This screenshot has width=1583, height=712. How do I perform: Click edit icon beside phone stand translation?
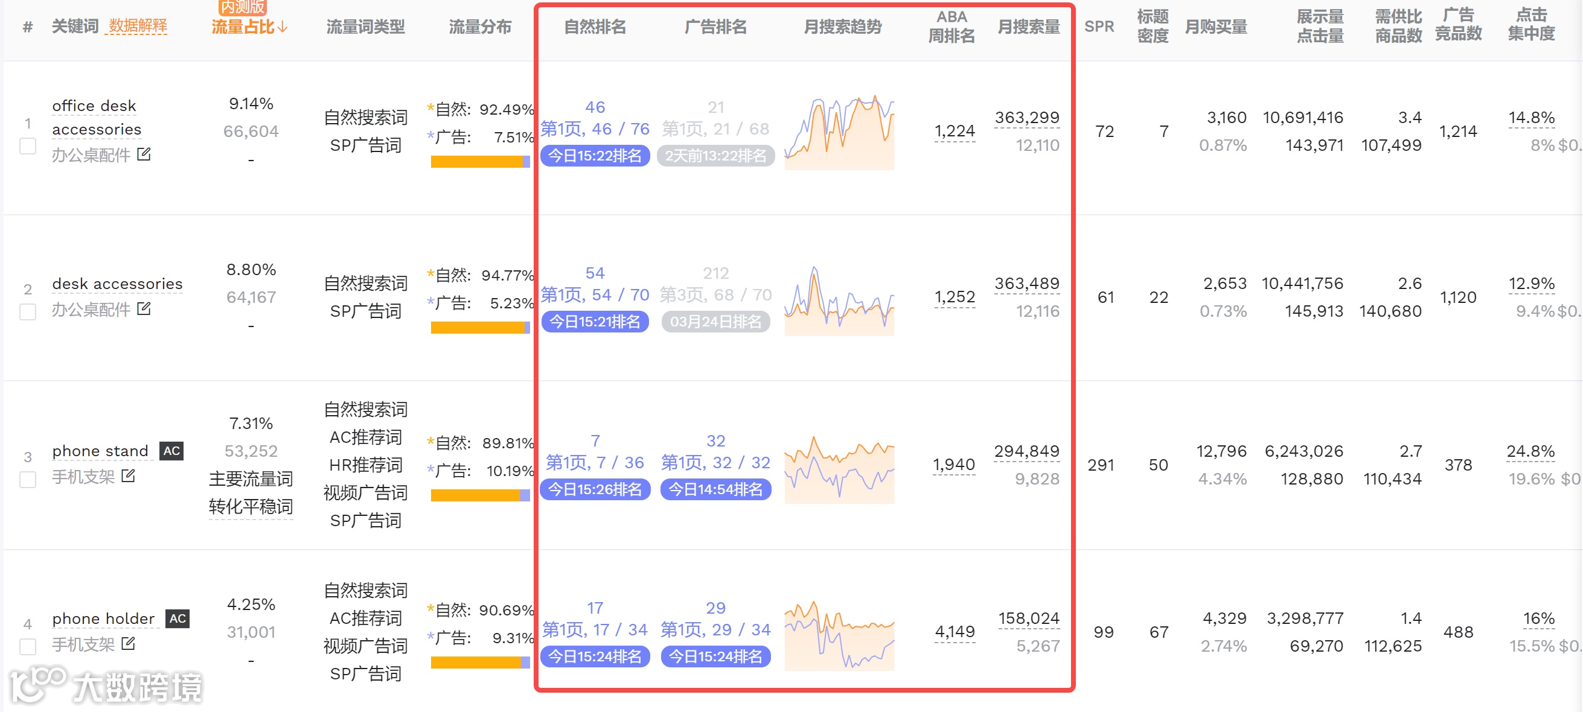129,475
